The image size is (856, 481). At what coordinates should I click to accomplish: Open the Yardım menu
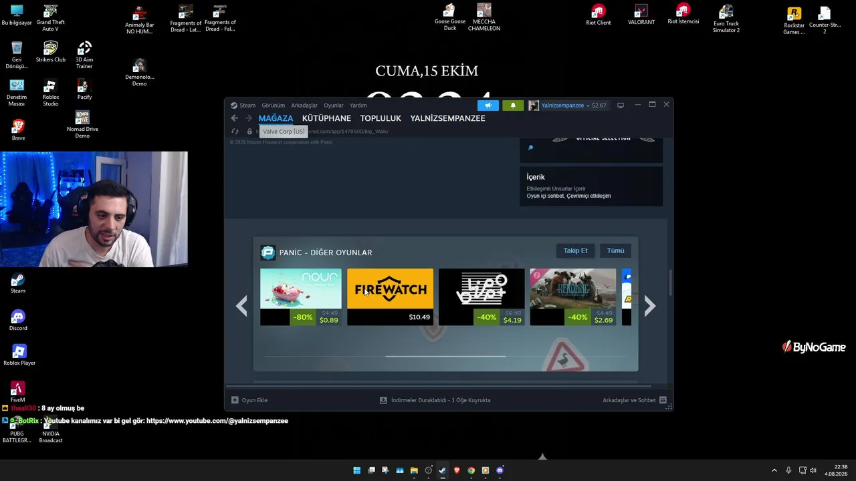[x=358, y=106]
